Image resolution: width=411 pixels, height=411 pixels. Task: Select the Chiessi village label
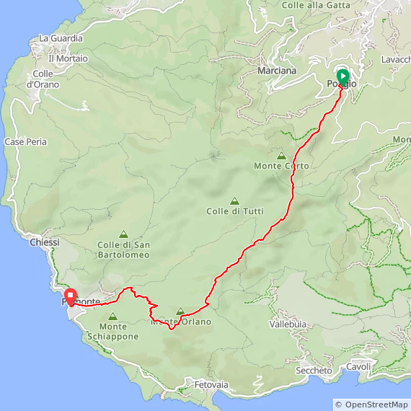click(x=45, y=242)
